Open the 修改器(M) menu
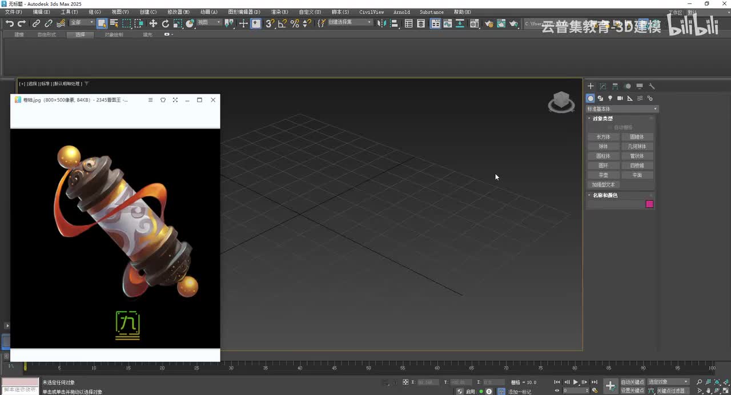The height and width of the screenshot is (395, 731). tap(178, 12)
